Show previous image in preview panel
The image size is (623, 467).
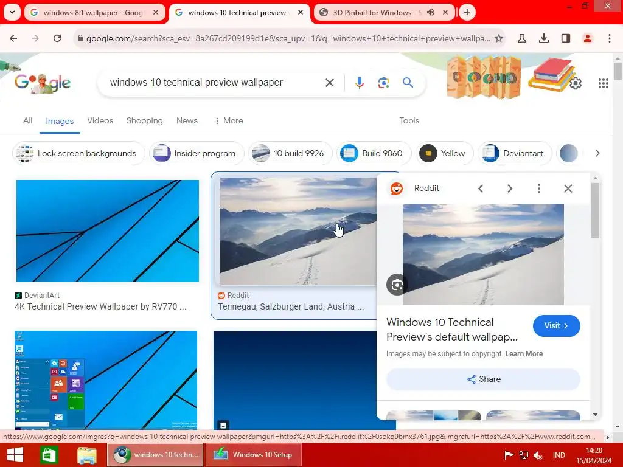pyautogui.click(x=481, y=189)
